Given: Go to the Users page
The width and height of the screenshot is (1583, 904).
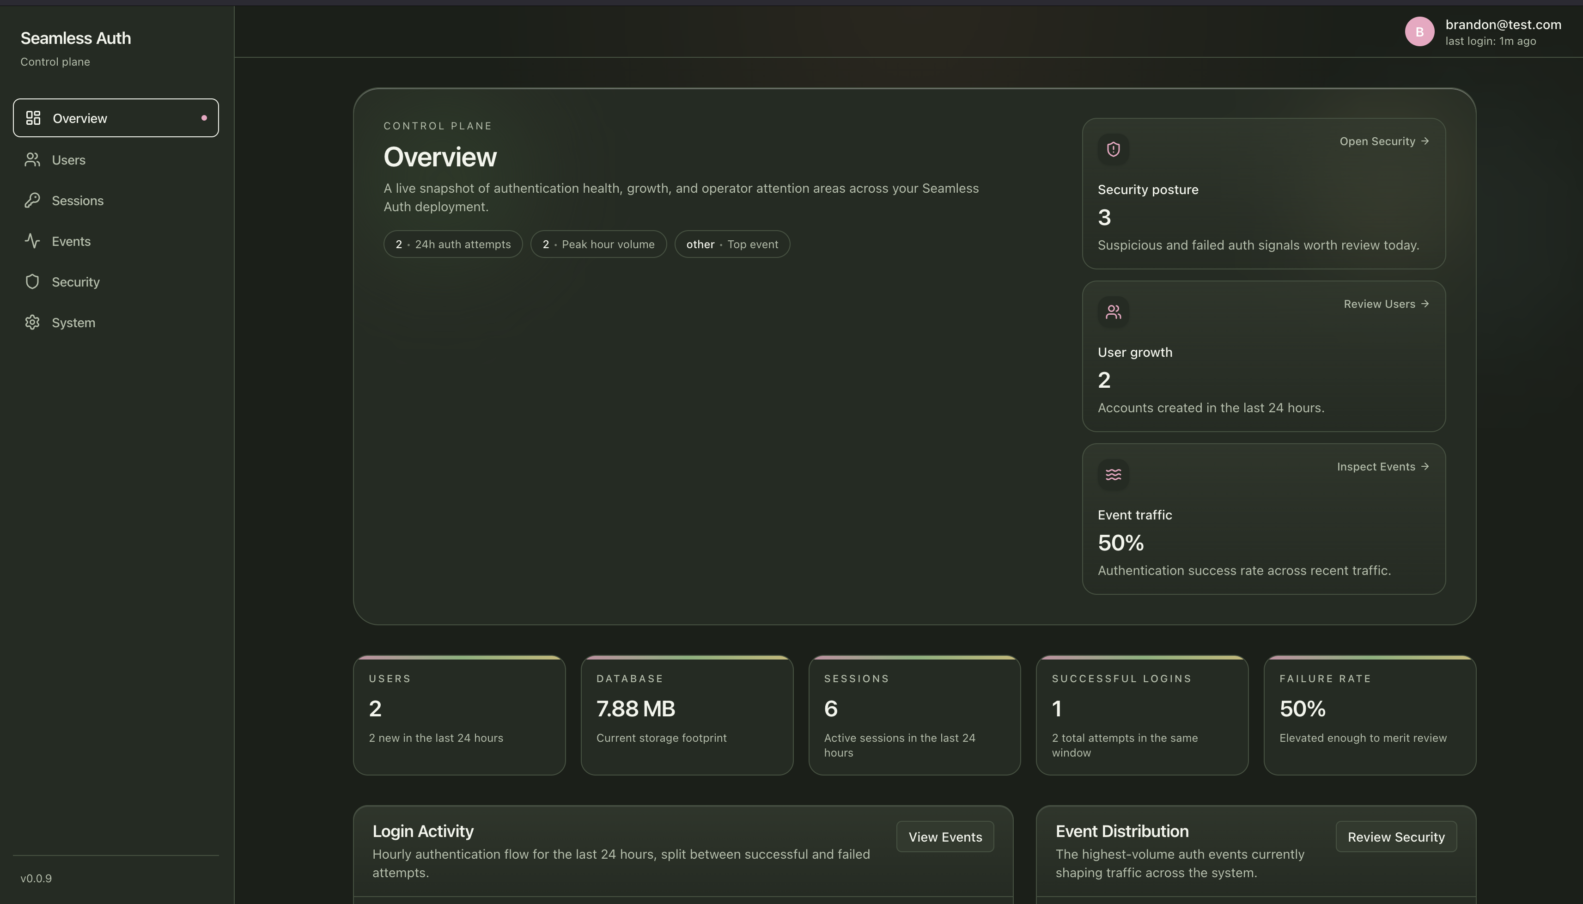Looking at the screenshot, I should pyautogui.click(x=116, y=159).
